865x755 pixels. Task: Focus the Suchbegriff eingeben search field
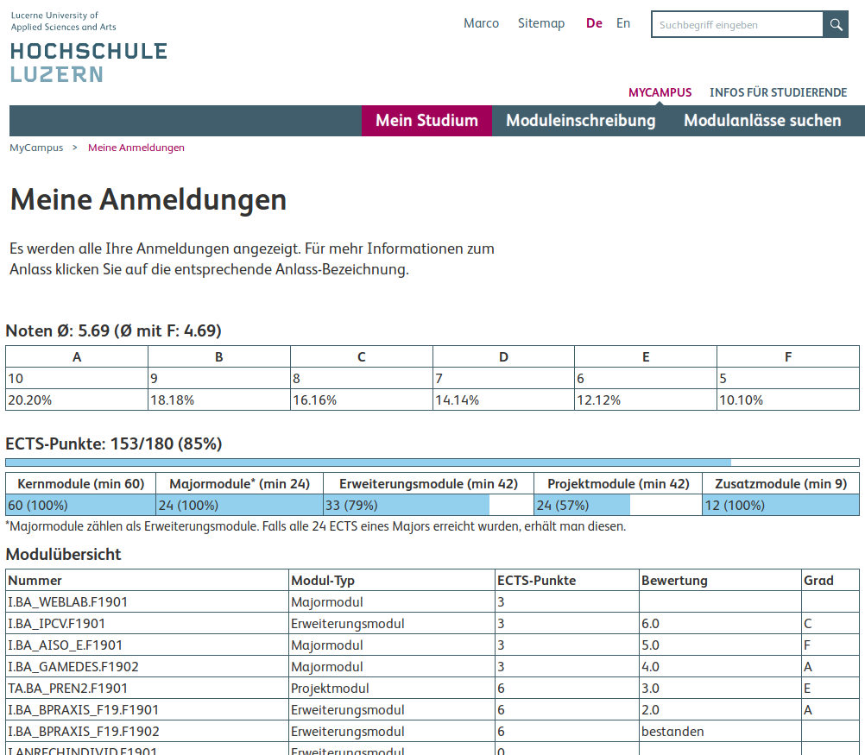(x=737, y=24)
